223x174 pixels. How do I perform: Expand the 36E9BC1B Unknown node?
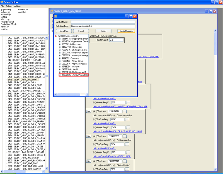[60, 44]
